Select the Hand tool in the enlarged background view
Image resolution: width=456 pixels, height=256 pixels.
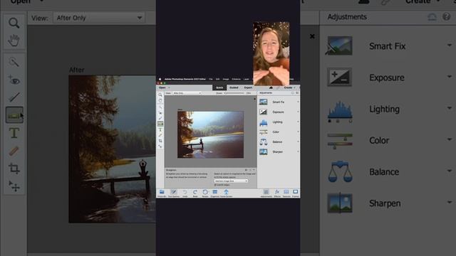point(14,41)
